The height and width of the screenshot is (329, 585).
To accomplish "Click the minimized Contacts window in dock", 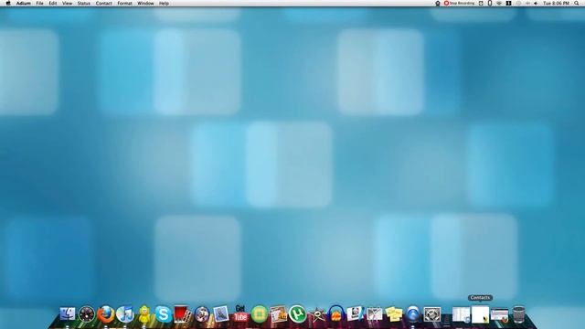I will pyautogui.click(x=480, y=314).
